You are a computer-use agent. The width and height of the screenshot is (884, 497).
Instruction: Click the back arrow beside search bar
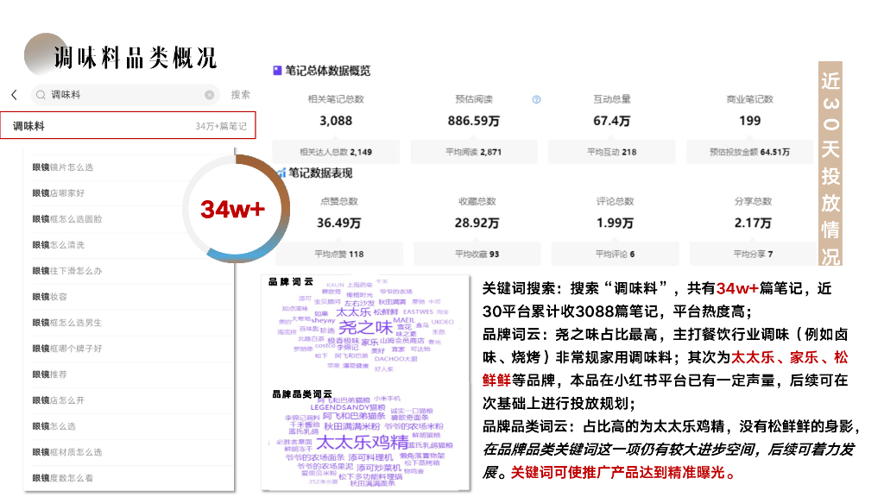[14, 95]
